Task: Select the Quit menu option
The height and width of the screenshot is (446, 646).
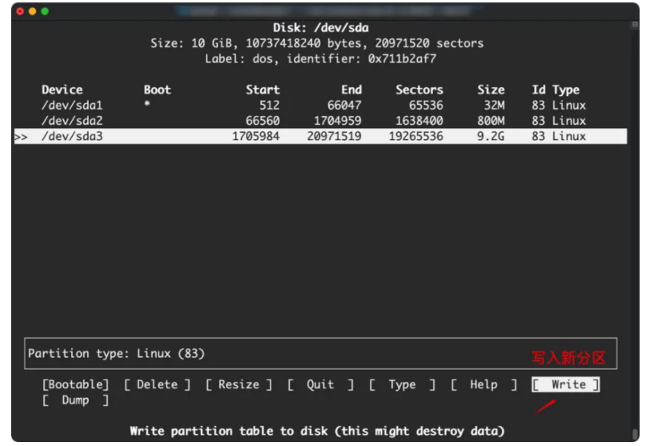Action: click(320, 384)
